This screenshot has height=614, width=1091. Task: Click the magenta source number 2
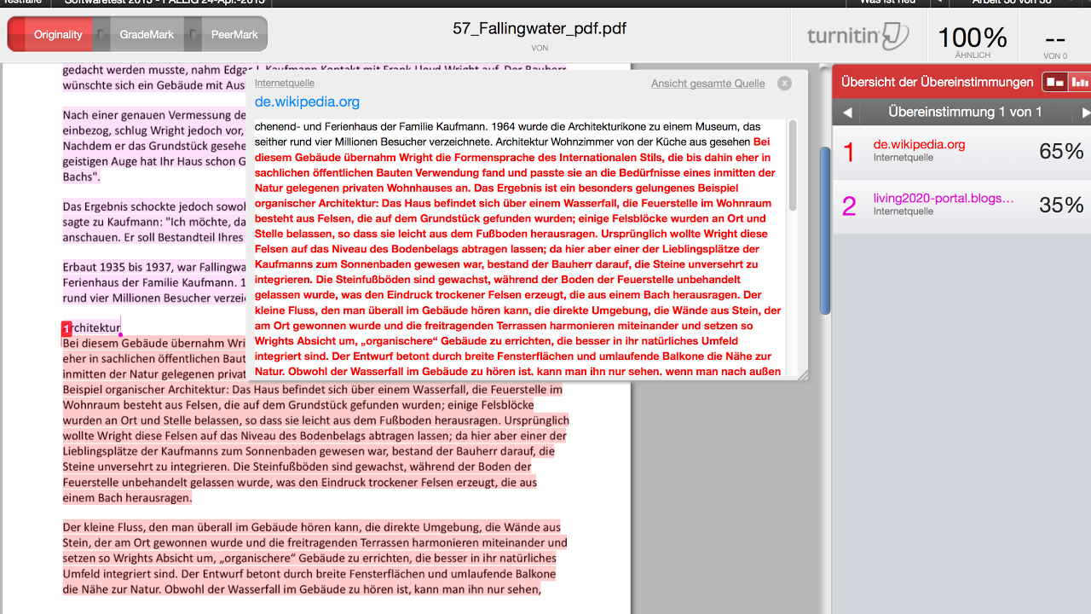click(849, 206)
